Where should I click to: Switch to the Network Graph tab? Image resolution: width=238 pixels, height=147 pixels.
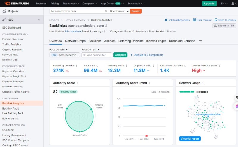(75, 41)
